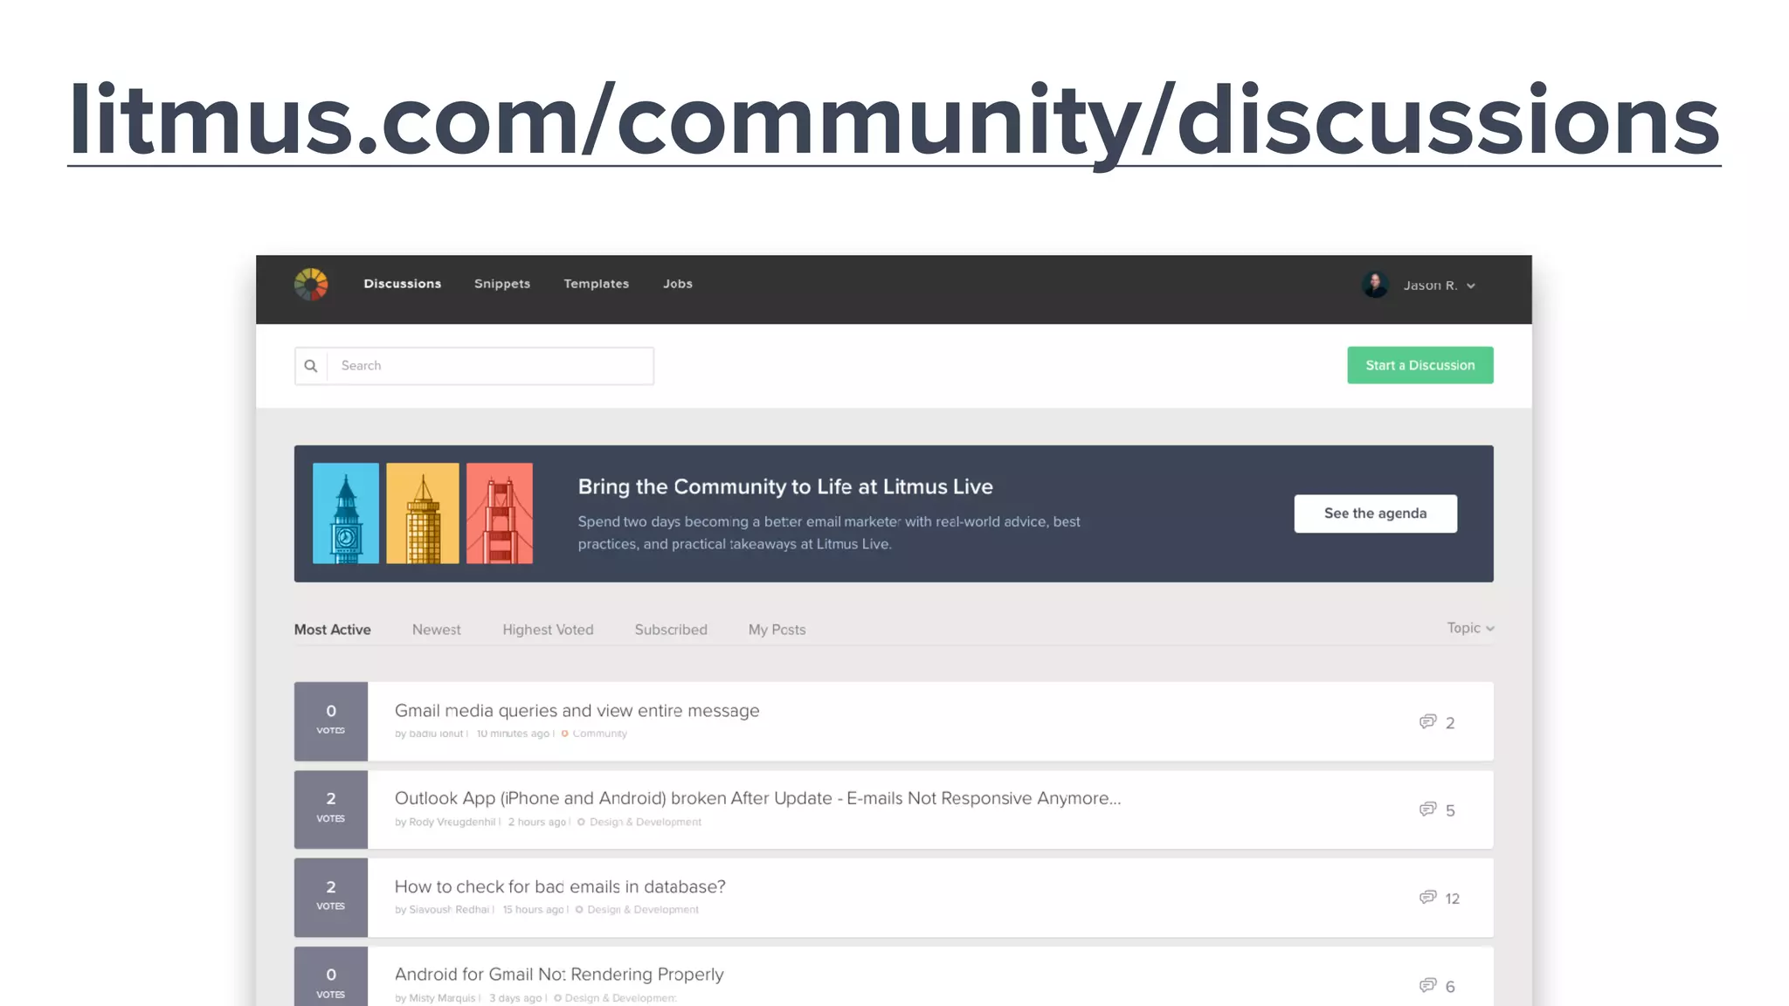Viewport: 1789px width, 1006px height.
Task: Click the 0 votes box on Android for Gmail
Action: point(331,978)
